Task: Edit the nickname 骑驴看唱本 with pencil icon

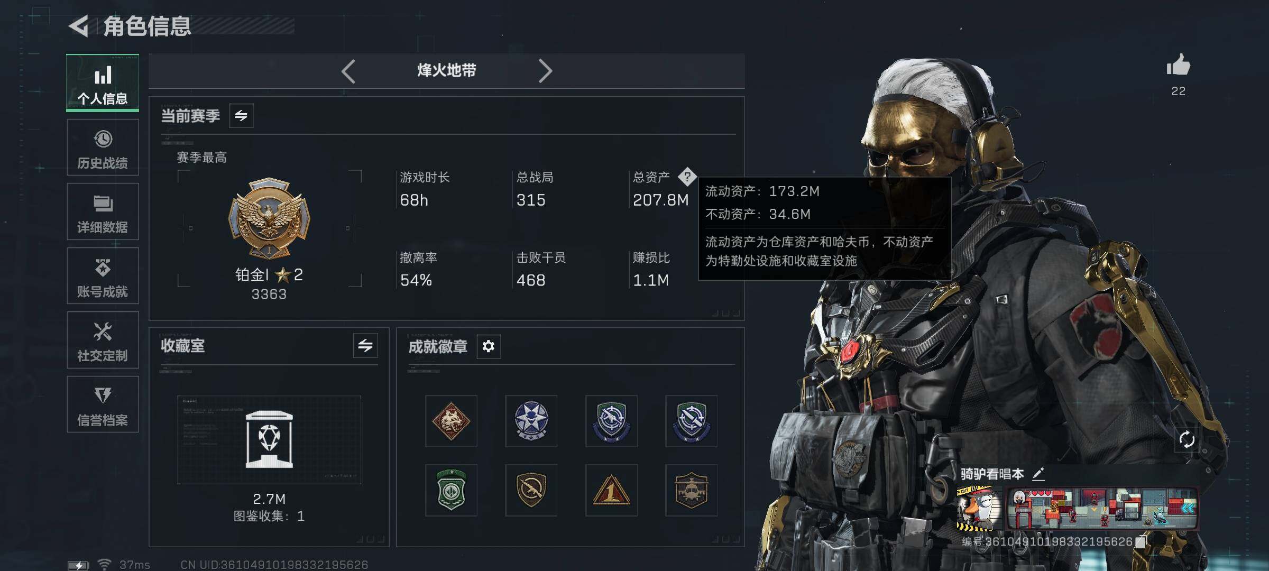Action: [x=1038, y=474]
